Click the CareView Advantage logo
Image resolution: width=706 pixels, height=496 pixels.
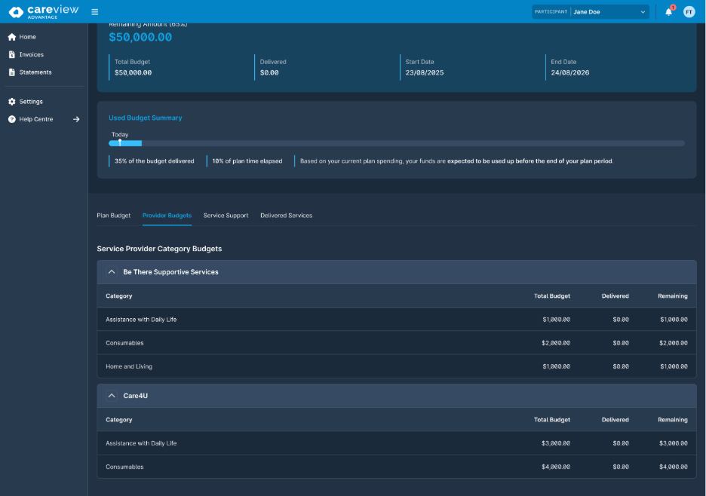pyautogui.click(x=42, y=11)
